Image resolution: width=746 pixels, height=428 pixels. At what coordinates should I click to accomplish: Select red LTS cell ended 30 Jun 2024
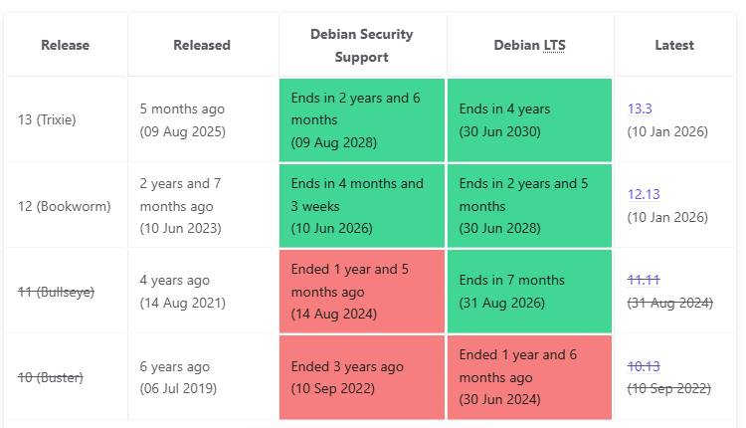click(529, 377)
